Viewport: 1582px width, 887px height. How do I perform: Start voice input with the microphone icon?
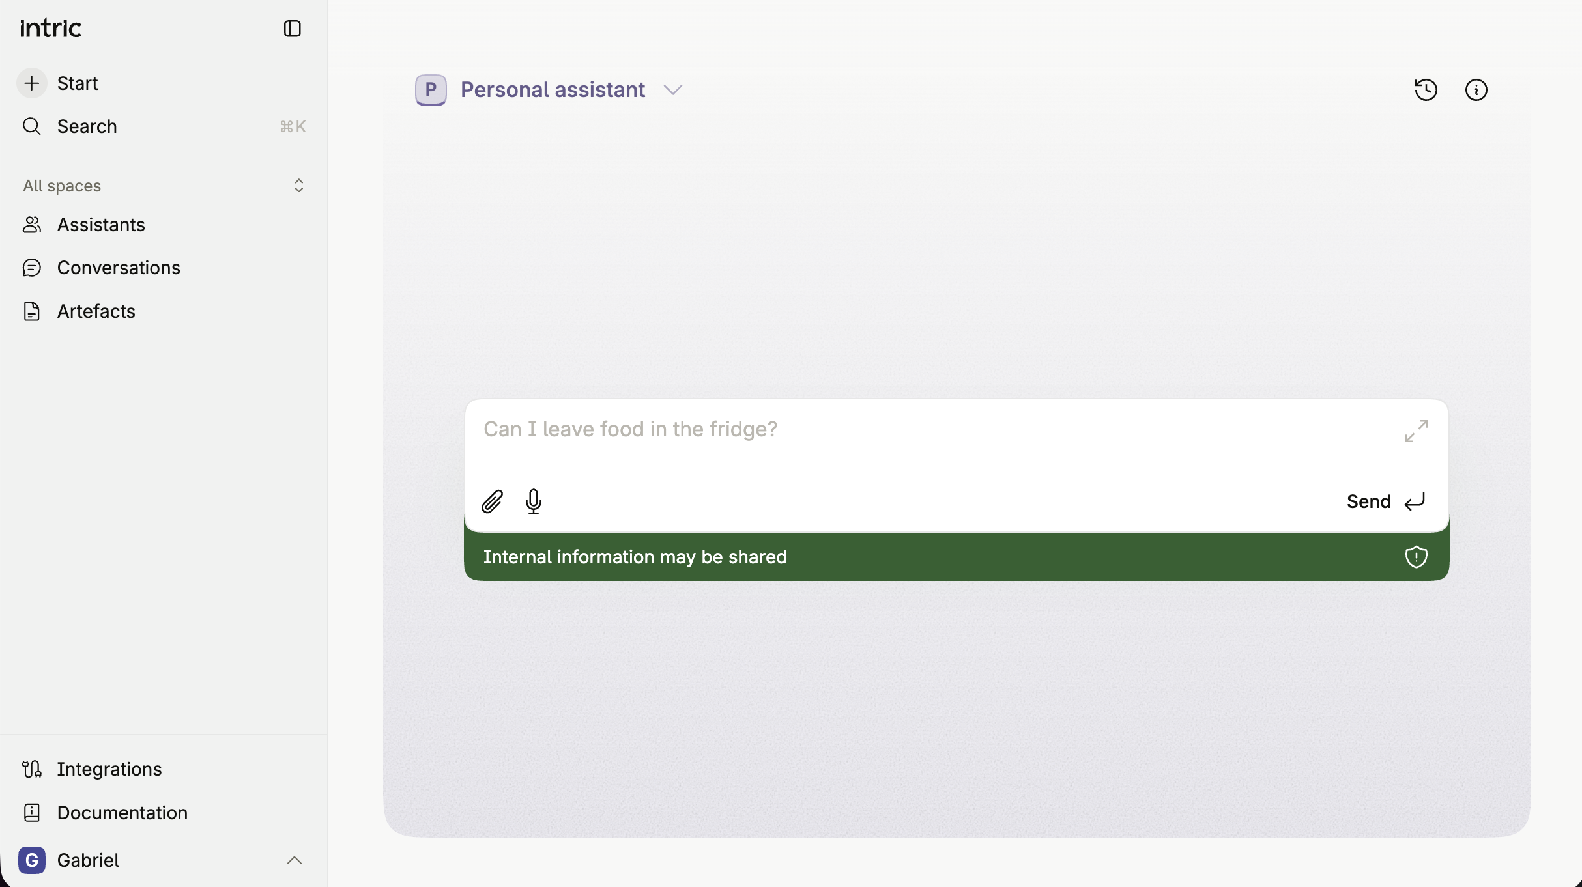tap(534, 501)
